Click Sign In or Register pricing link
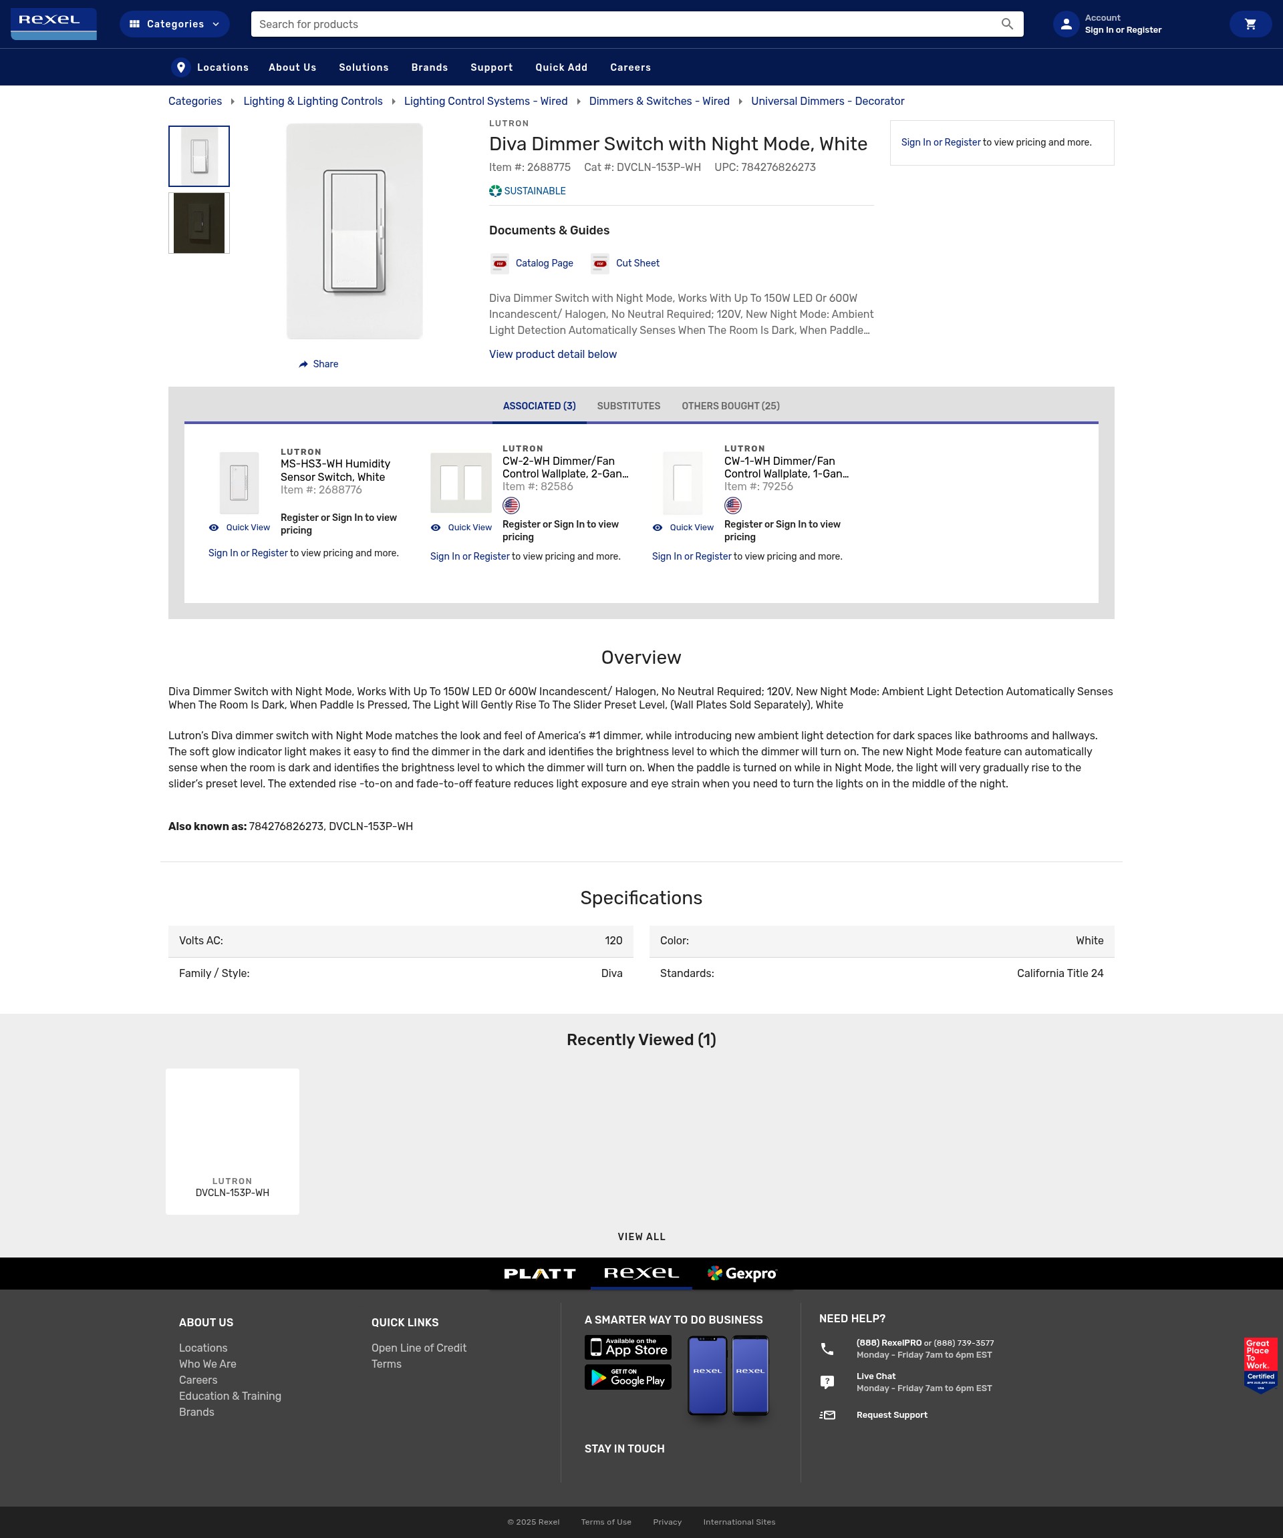The image size is (1283, 1538). [x=941, y=142]
